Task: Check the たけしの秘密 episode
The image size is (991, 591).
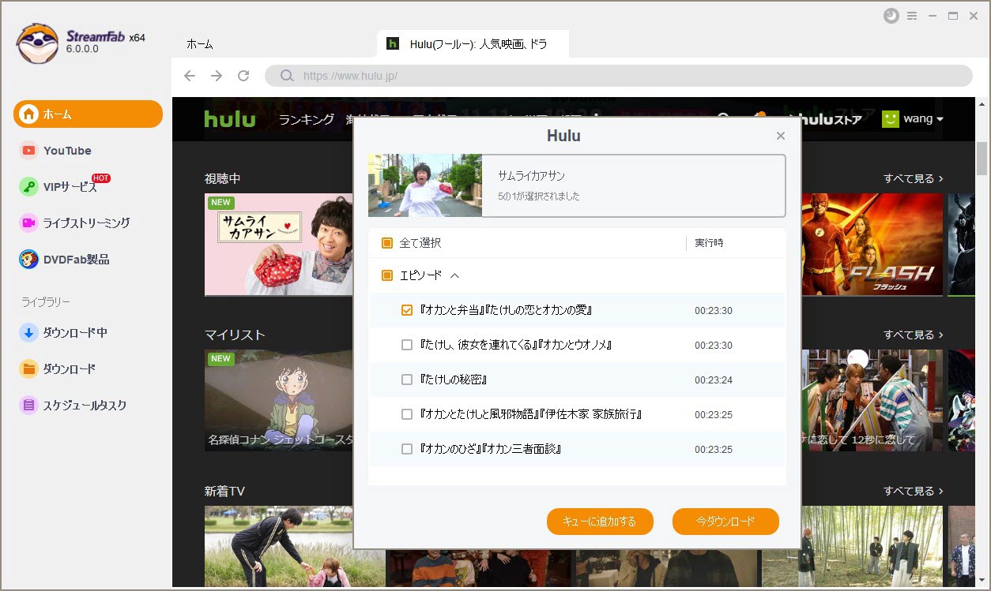Action: coord(407,380)
